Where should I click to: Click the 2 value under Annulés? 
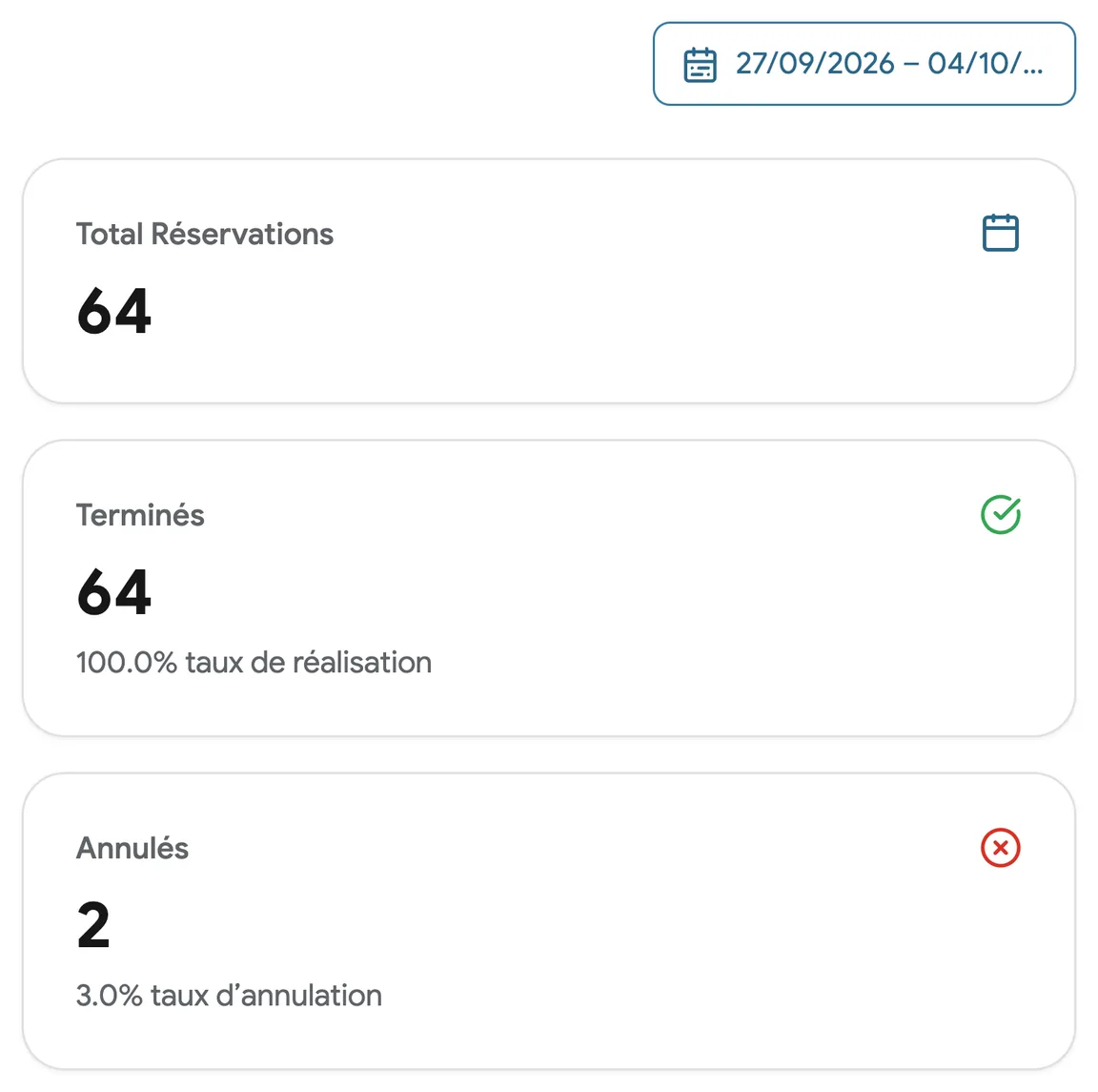pyautogui.click(x=93, y=925)
